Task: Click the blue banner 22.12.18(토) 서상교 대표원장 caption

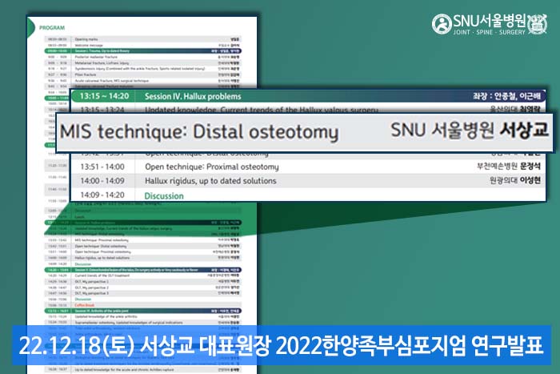Action: [282, 345]
